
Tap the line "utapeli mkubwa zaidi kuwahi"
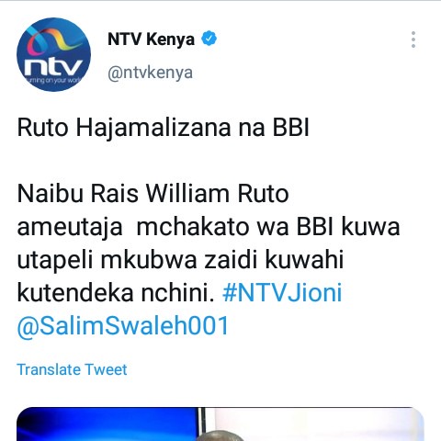(x=180, y=260)
